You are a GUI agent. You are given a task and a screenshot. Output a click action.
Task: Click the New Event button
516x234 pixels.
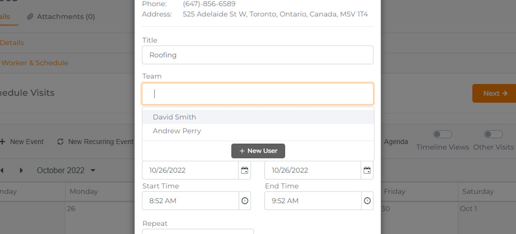pyautogui.click(x=22, y=142)
